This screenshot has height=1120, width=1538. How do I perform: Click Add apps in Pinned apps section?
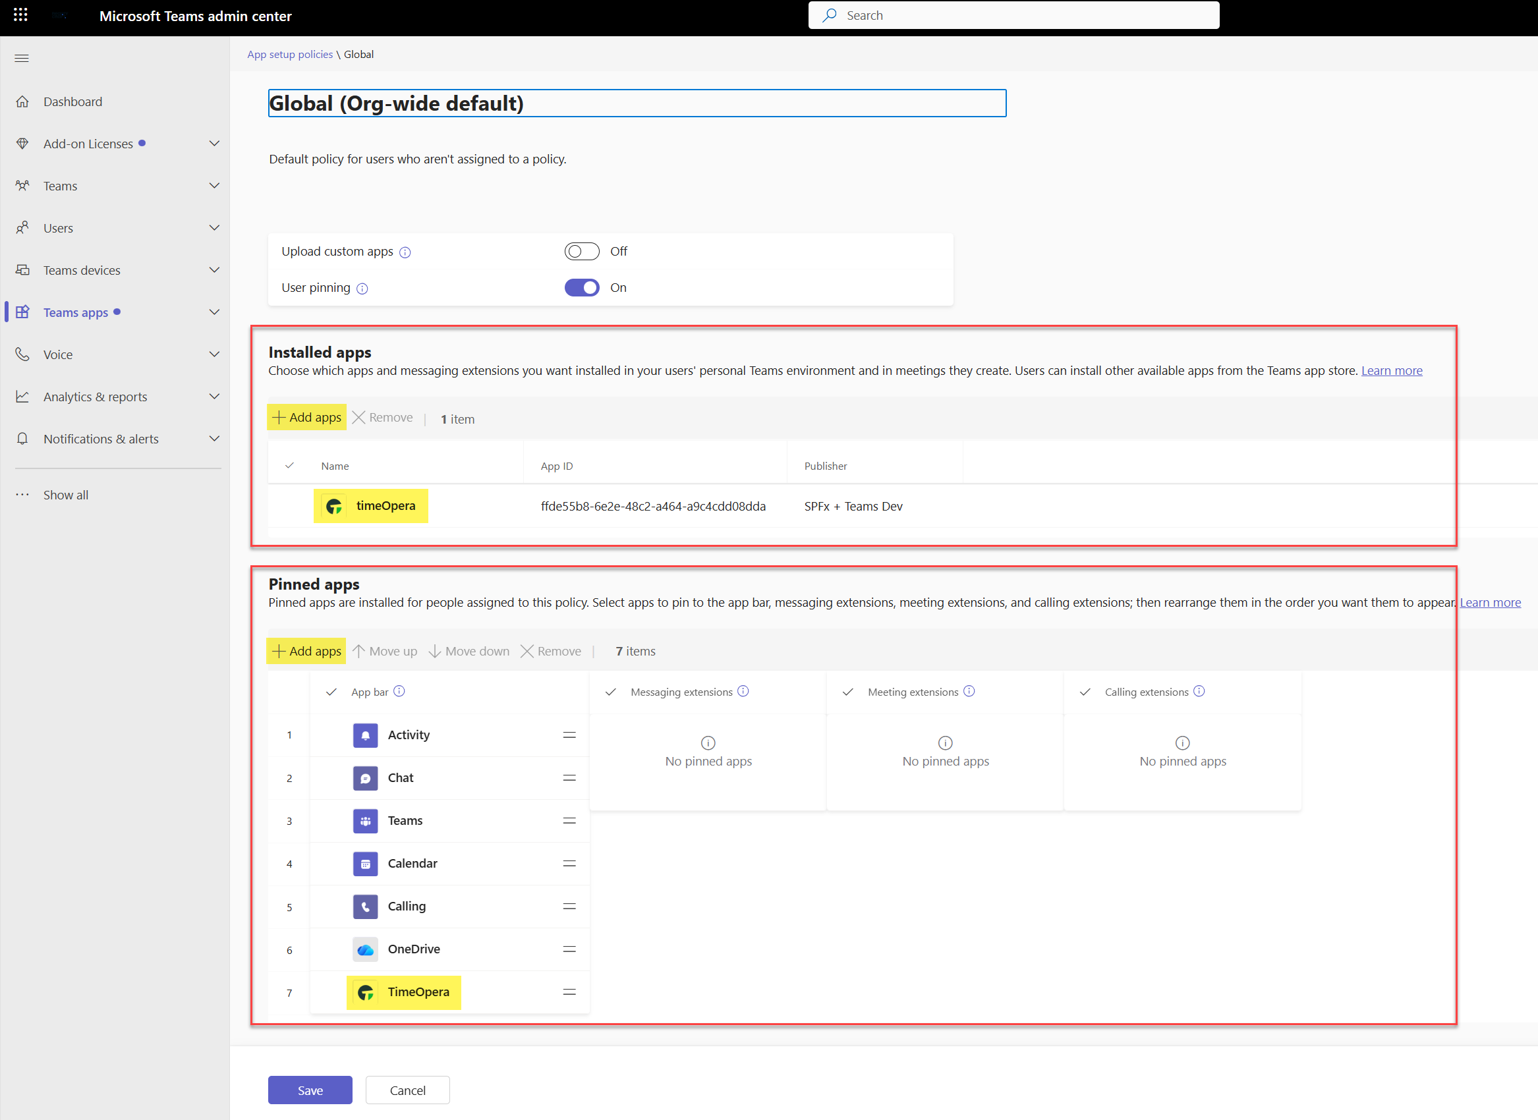tap(306, 651)
